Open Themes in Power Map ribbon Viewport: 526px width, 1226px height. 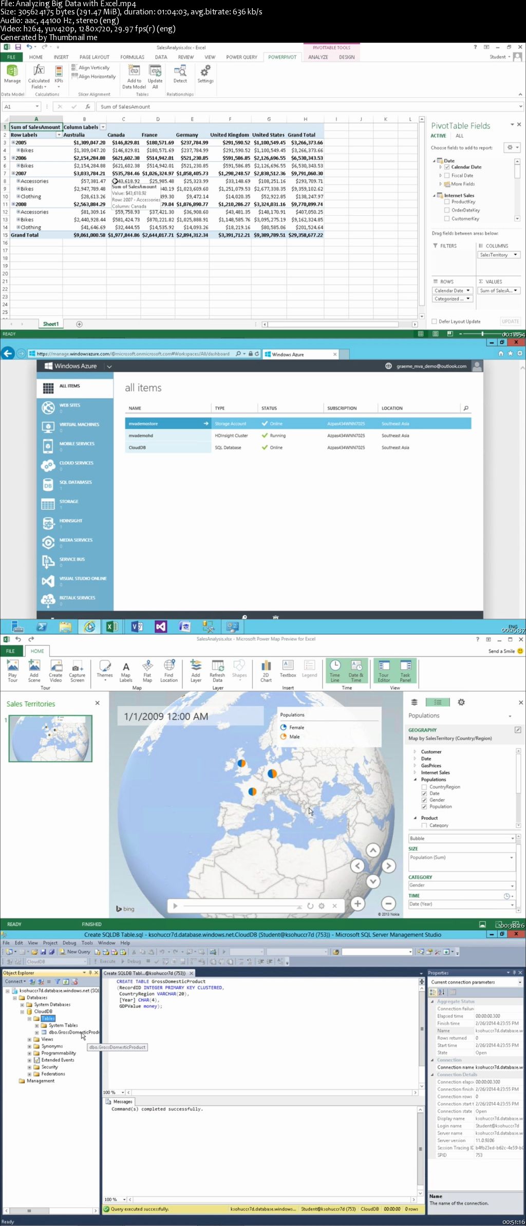coord(105,671)
